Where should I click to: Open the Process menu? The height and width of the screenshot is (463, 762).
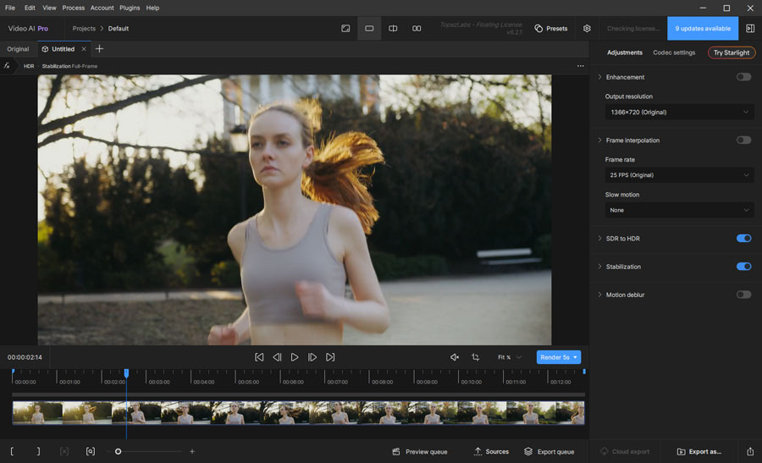[x=74, y=8]
